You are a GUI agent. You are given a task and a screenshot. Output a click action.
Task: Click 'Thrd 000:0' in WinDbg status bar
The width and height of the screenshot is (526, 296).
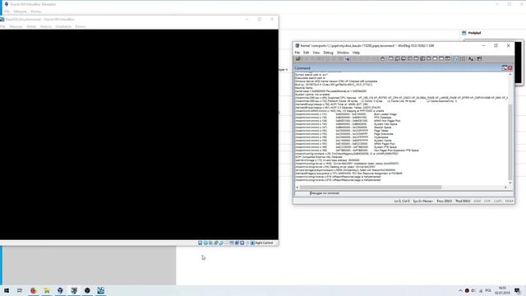click(463, 201)
